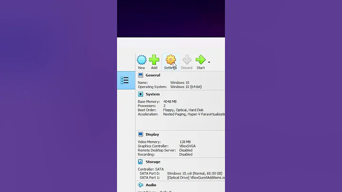The height and width of the screenshot is (192, 342).
Task: Click the "Graphics Controller:" label
Action: point(153,146)
